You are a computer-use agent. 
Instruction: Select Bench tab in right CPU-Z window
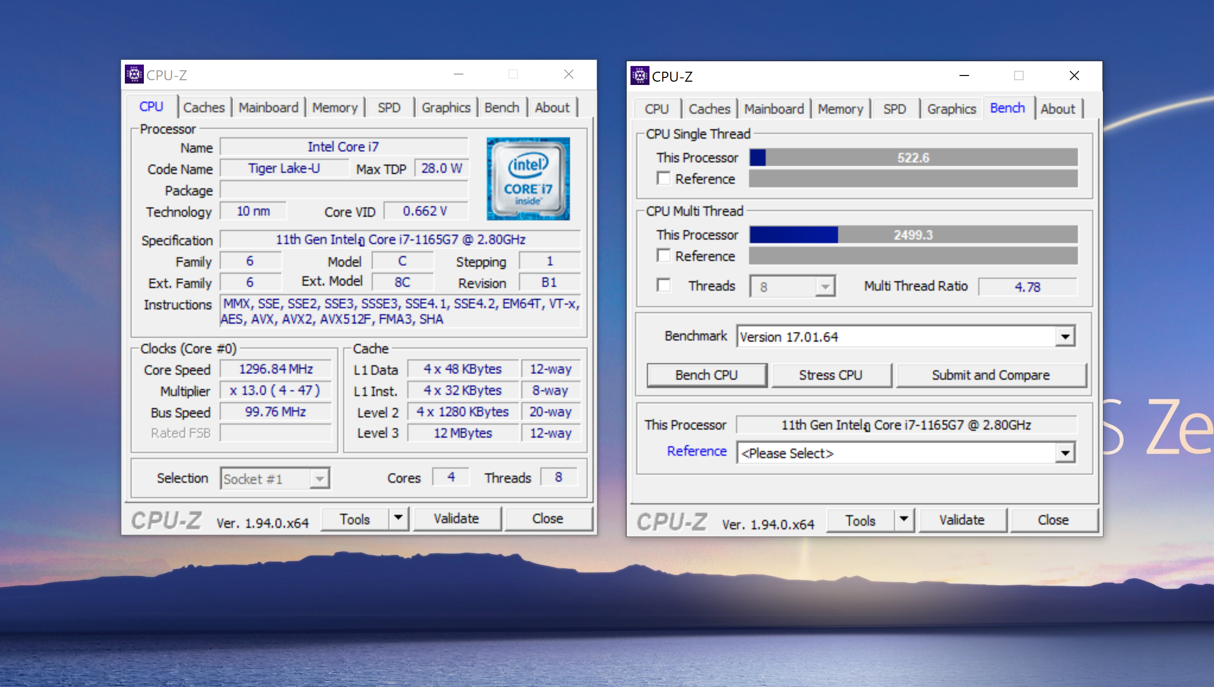tap(1007, 108)
